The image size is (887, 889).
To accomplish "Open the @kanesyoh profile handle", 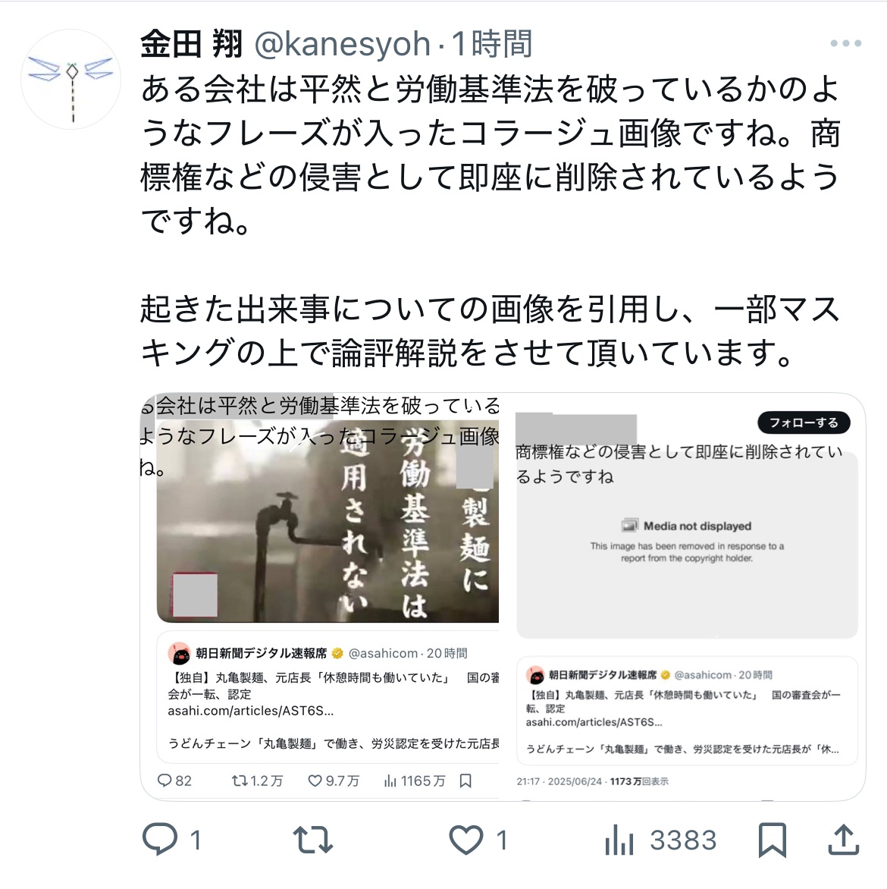I will (x=343, y=44).
